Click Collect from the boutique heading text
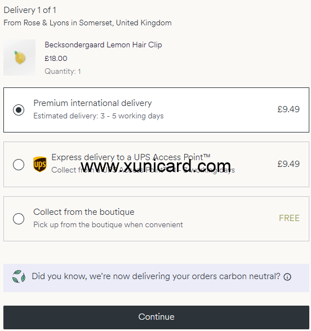The height and width of the screenshot is (331, 311). (84, 211)
